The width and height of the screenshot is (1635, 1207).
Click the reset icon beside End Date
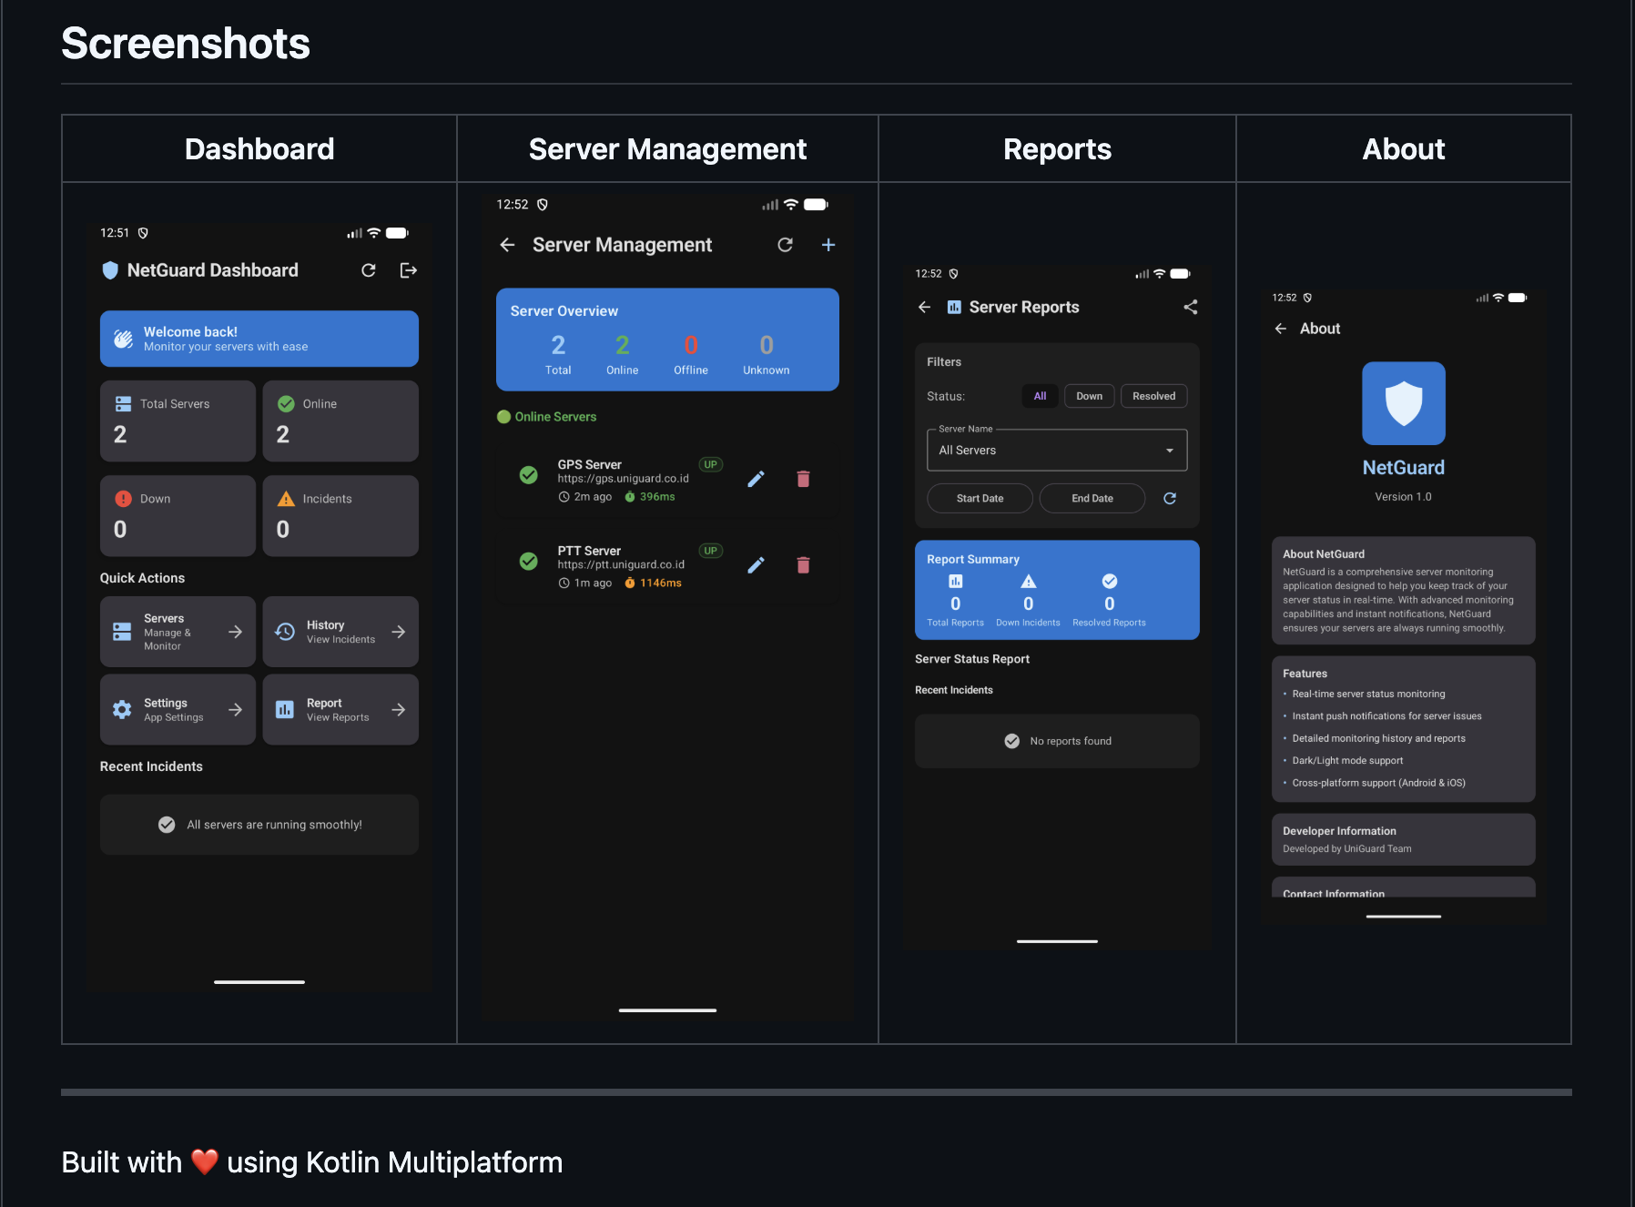point(1170,499)
